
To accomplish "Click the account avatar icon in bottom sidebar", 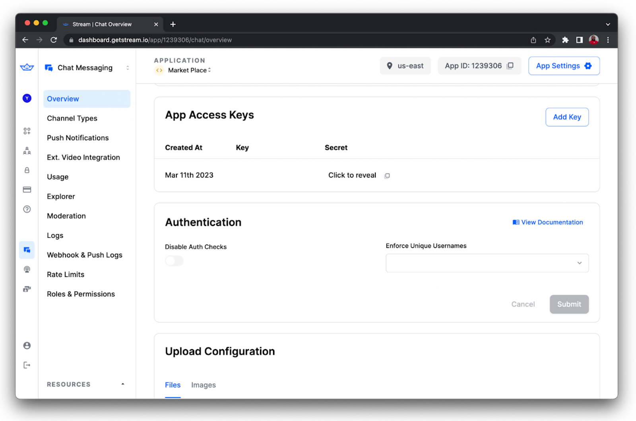I will tap(27, 346).
